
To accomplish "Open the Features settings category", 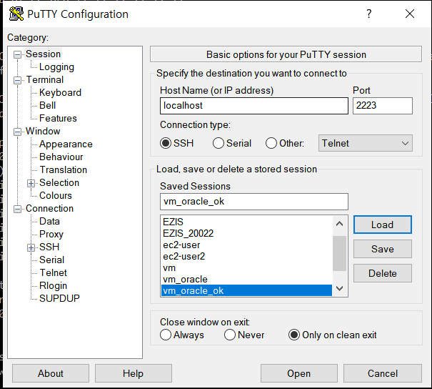I will pos(58,119).
